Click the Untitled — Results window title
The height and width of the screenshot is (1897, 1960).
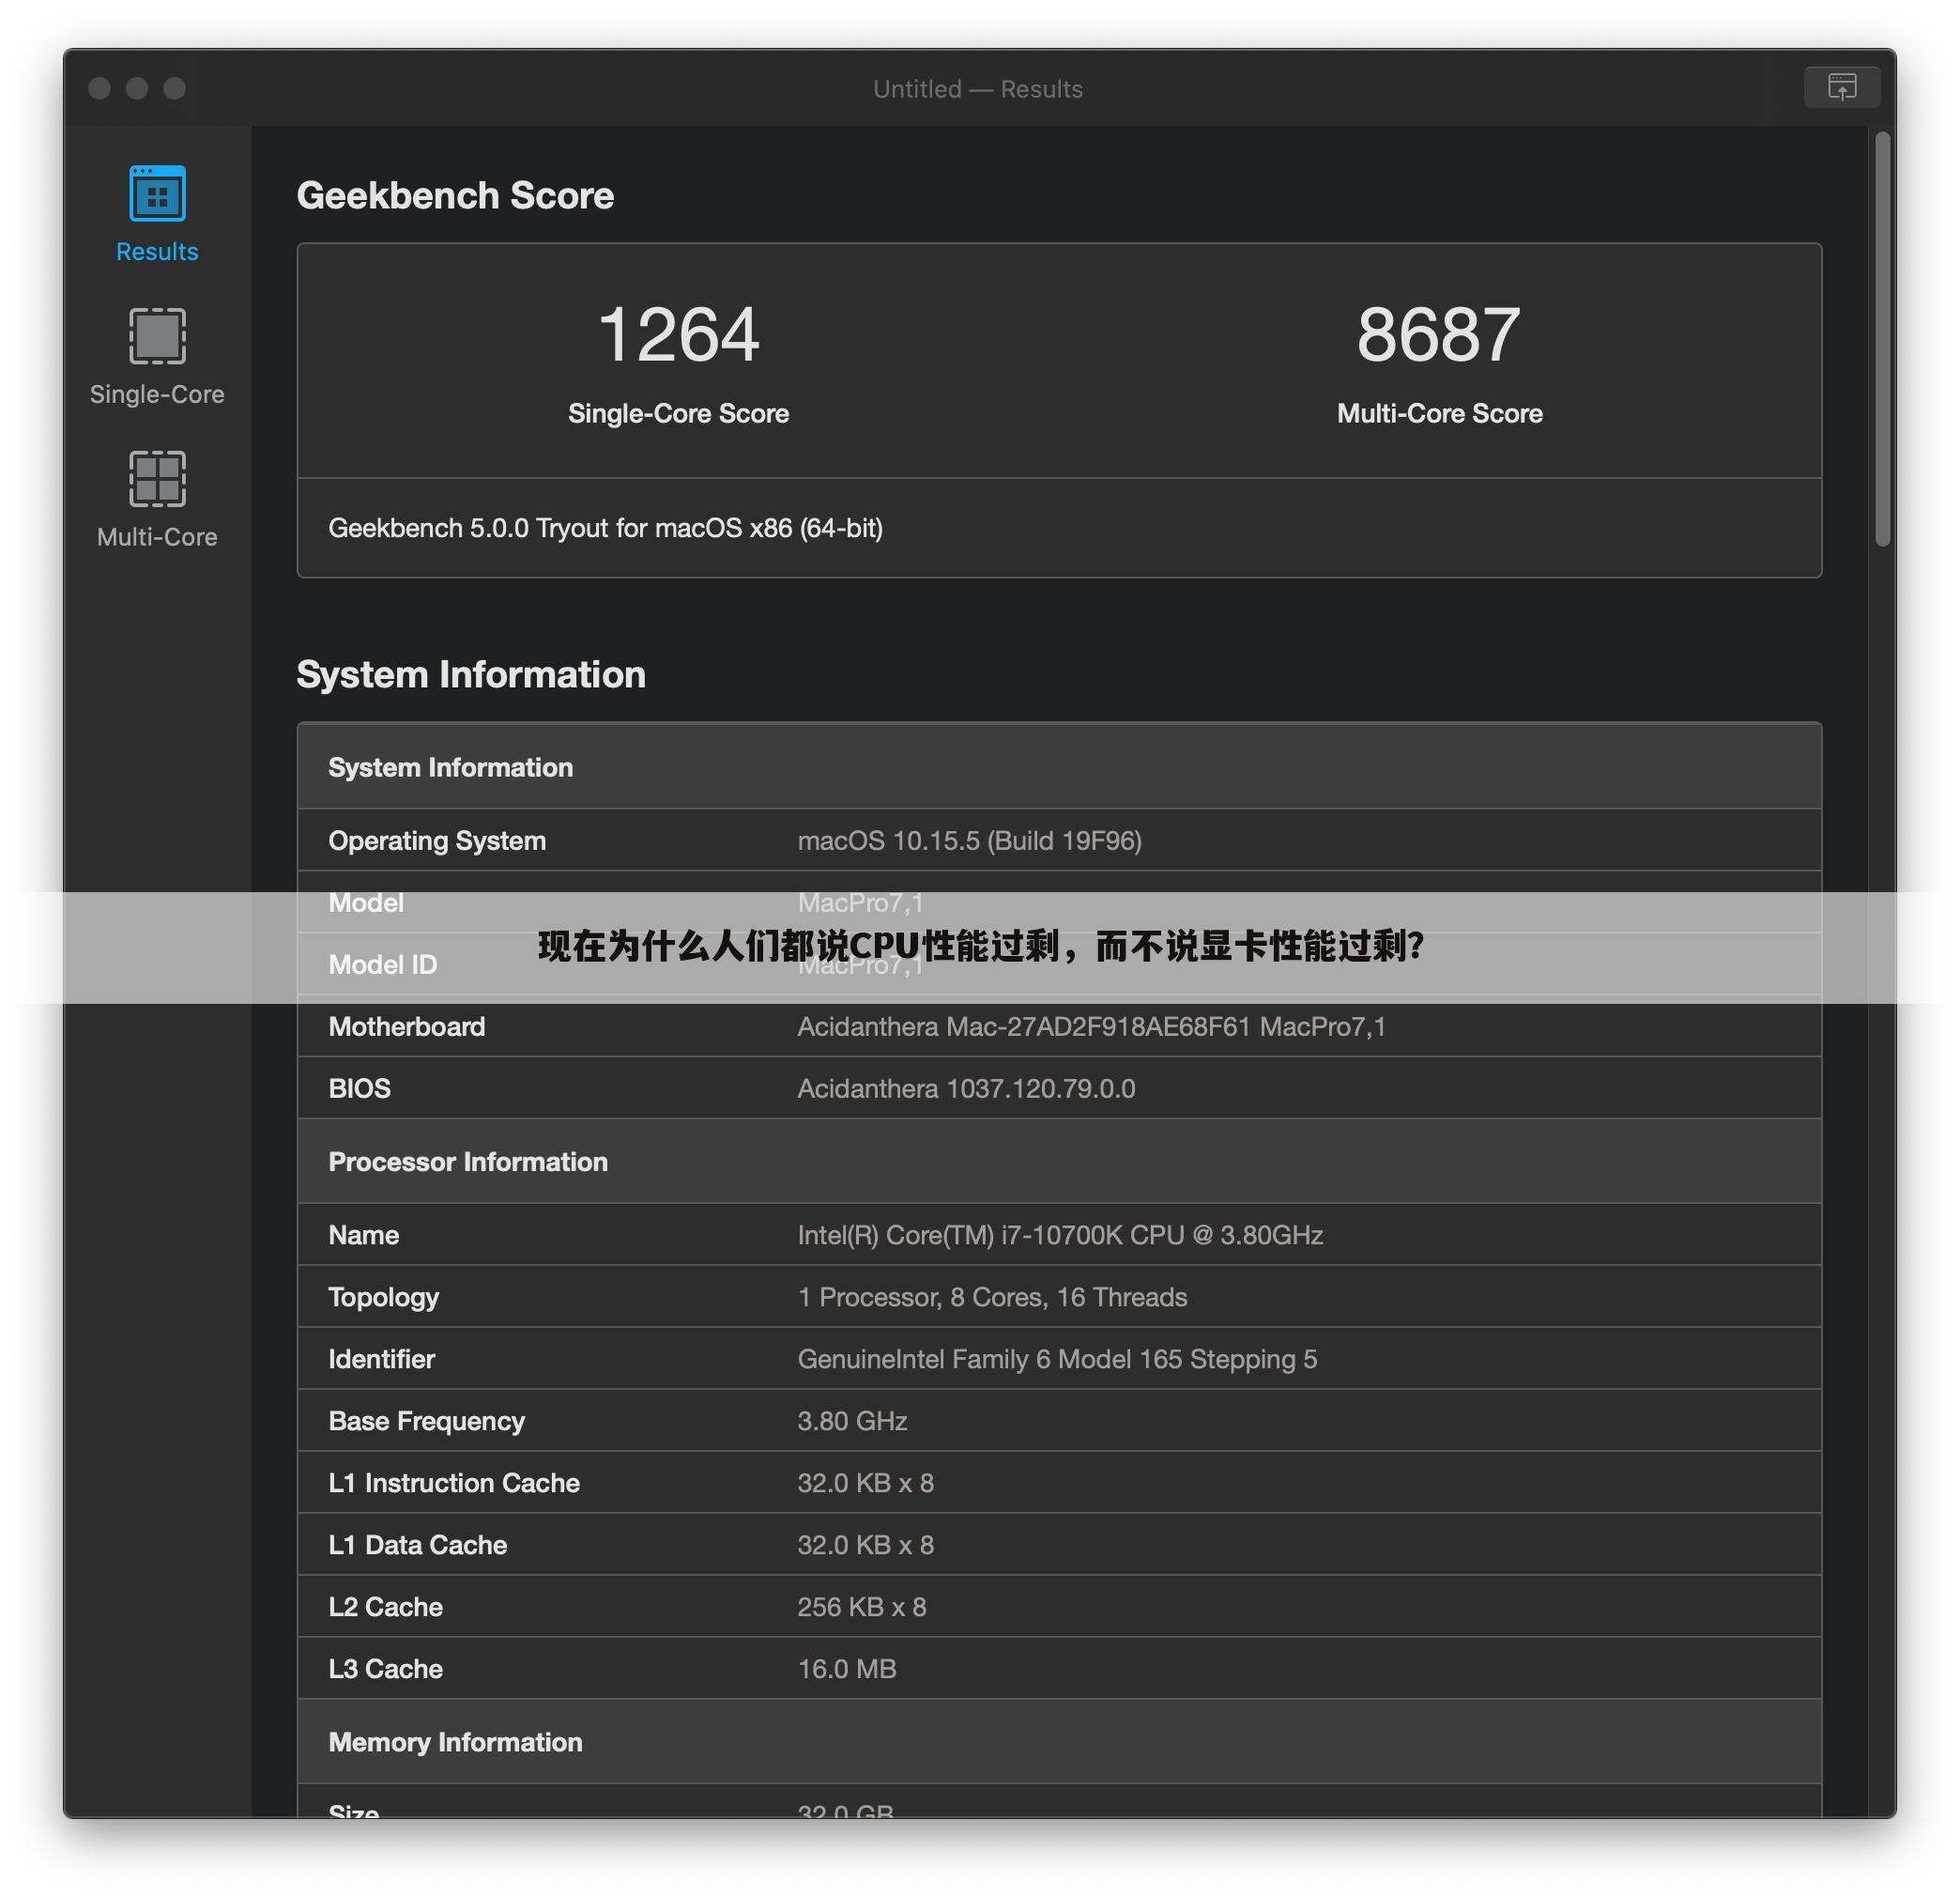[977, 89]
